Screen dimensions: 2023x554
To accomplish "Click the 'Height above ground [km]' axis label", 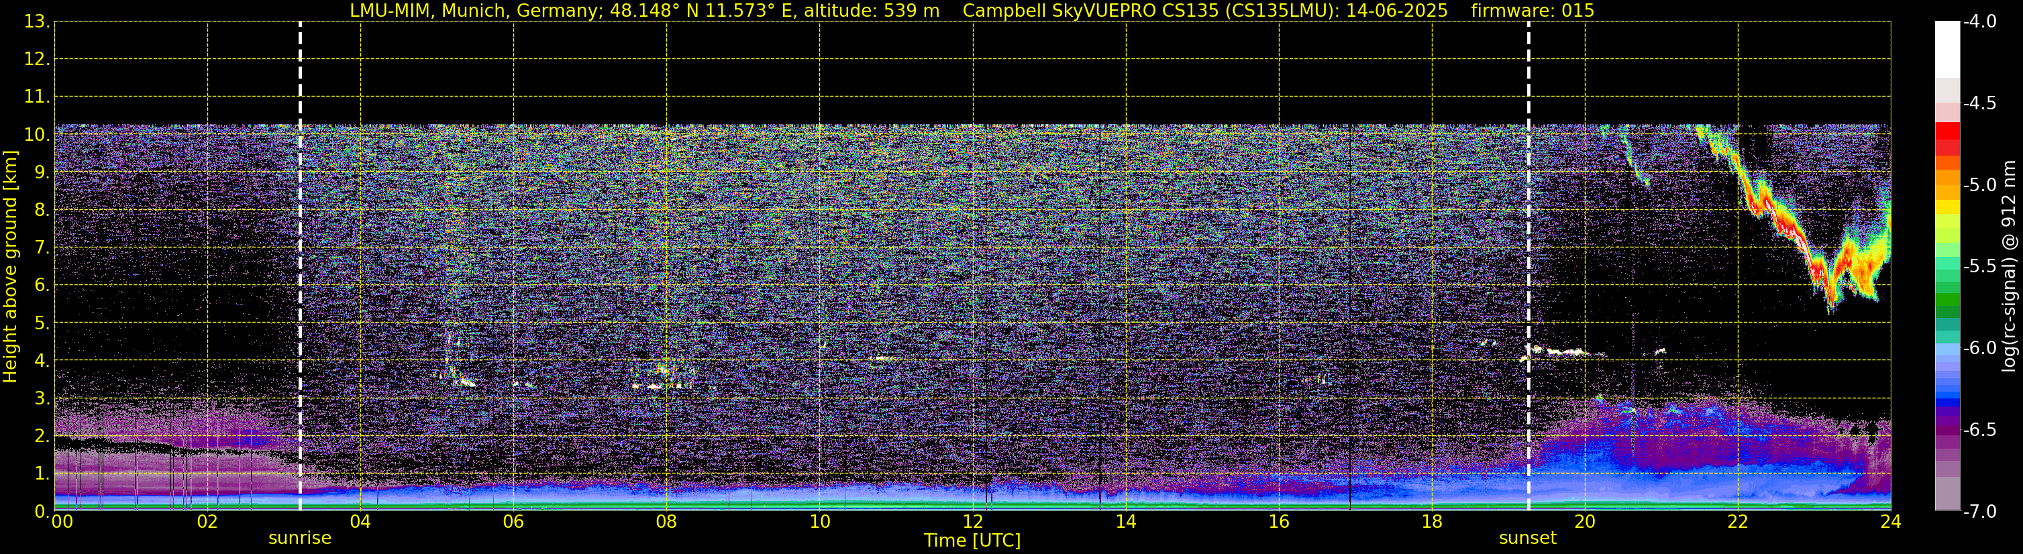I will click(10, 267).
